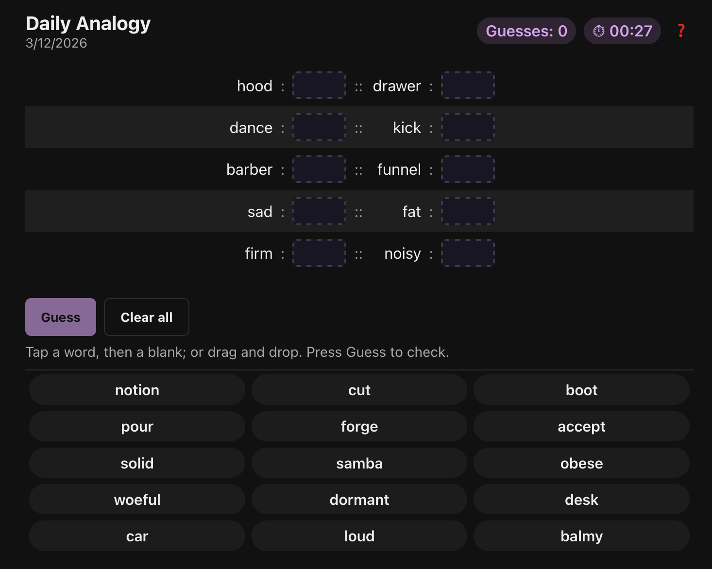Image resolution: width=712 pixels, height=569 pixels.
Task: Click the red question mark help icon
Action: pos(681,31)
